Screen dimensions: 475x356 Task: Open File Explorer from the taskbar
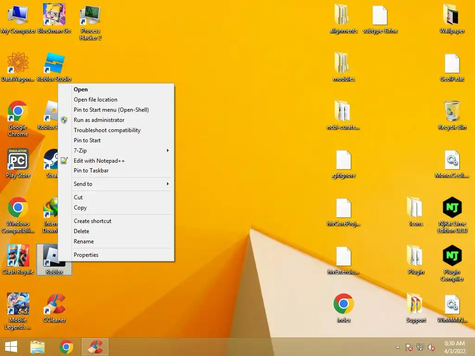tap(38, 347)
